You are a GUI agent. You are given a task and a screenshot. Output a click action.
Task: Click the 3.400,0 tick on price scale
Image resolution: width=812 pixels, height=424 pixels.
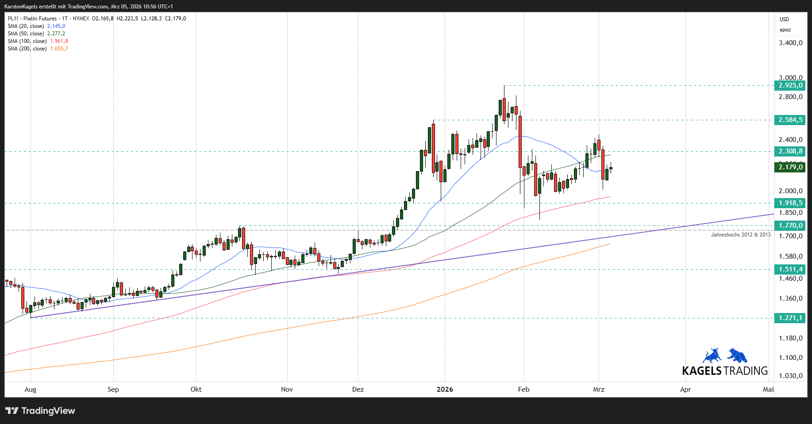click(x=790, y=43)
